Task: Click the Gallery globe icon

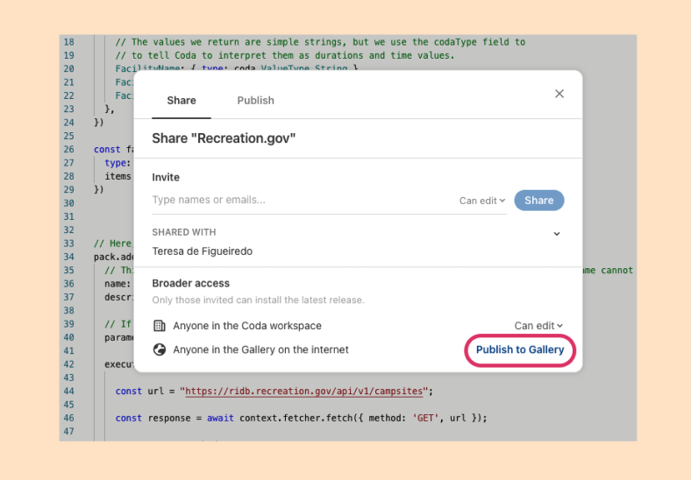Action: [x=159, y=349]
